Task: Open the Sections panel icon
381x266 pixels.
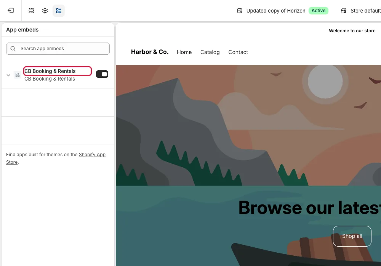Action: click(x=31, y=11)
